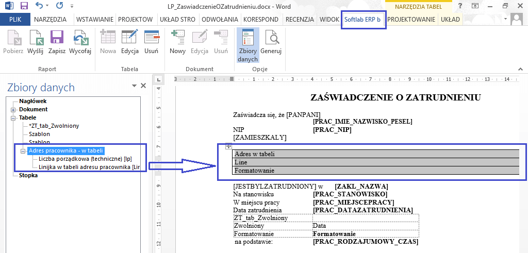Click the Zapisz report button
528x253 pixels.
click(x=57, y=42)
